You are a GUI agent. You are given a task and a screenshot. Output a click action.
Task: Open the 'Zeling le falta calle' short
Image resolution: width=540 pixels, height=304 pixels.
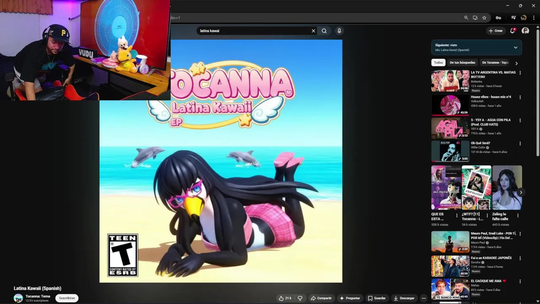click(x=507, y=188)
